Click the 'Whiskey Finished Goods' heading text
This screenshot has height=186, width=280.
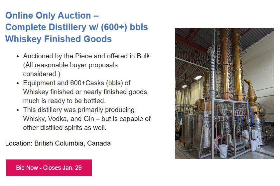(59, 39)
